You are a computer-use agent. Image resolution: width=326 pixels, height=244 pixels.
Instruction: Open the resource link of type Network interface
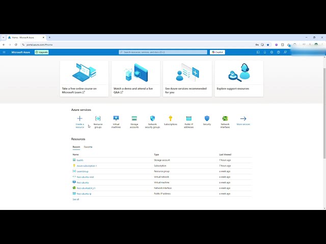86,188
